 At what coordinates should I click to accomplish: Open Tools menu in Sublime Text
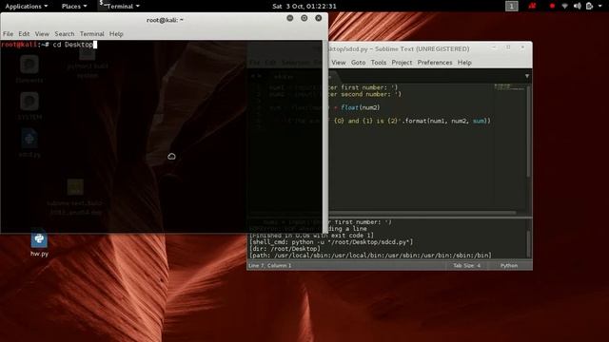(x=379, y=63)
